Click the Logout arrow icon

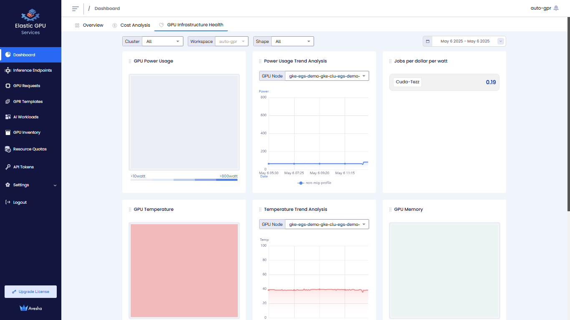[x=8, y=202]
